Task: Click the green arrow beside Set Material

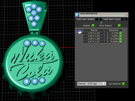Action: point(123,84)
